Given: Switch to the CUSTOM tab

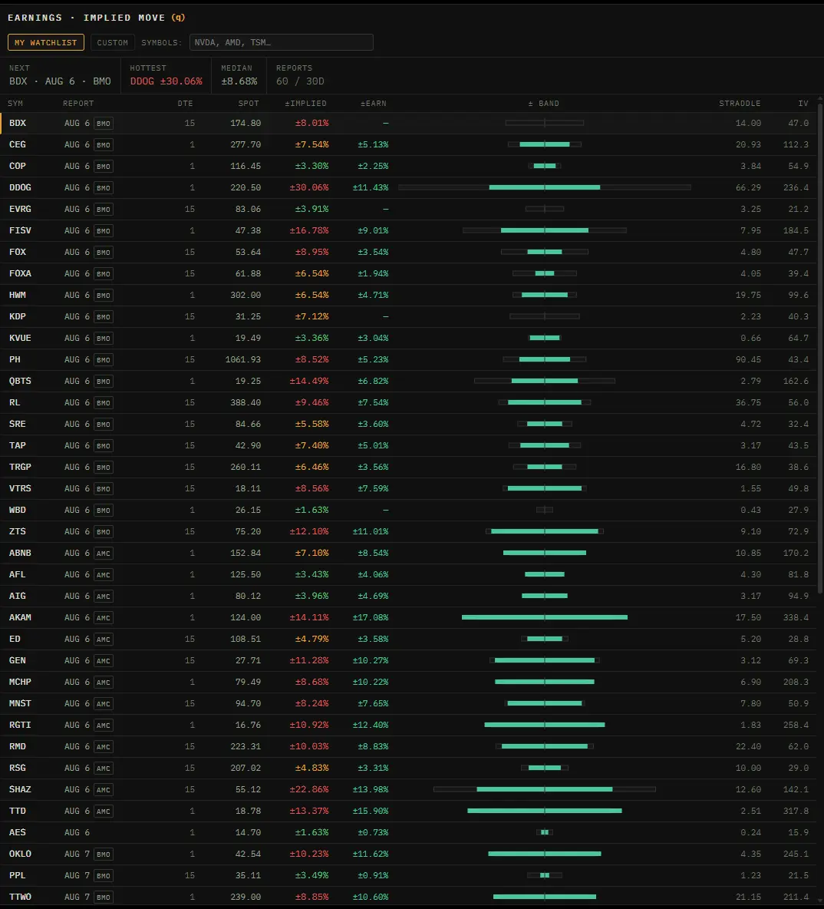Looking at the screenshot, I should (113, 42).
